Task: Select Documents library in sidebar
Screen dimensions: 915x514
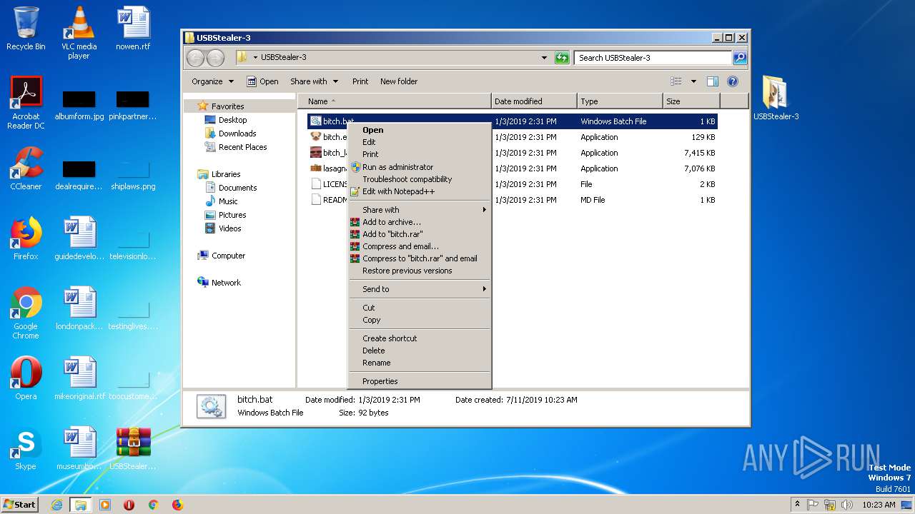Action: [231, 188]
